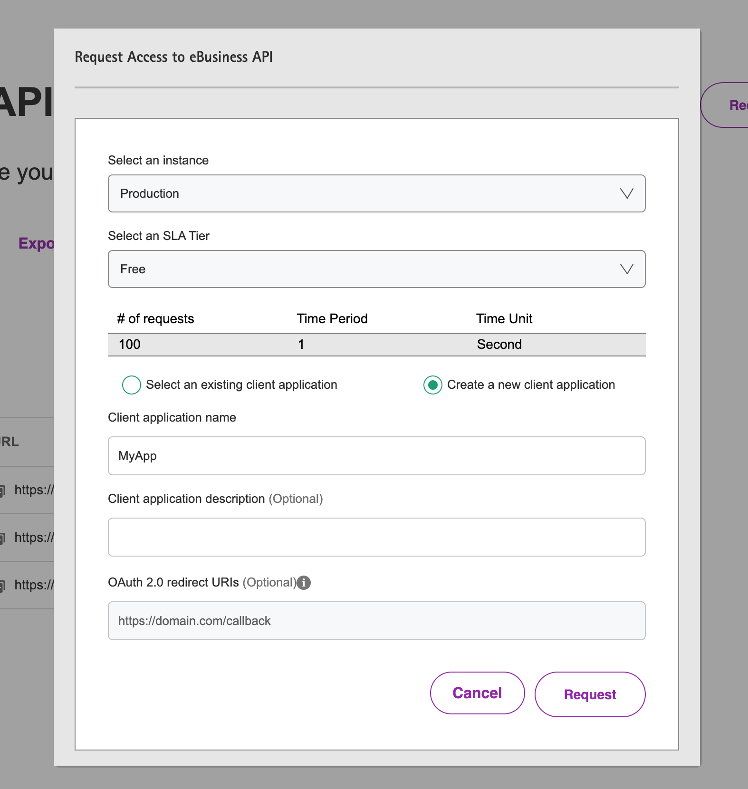Click the chevron arrow in the Production field
The image size is (748, 789).
[x=626, y=193]
